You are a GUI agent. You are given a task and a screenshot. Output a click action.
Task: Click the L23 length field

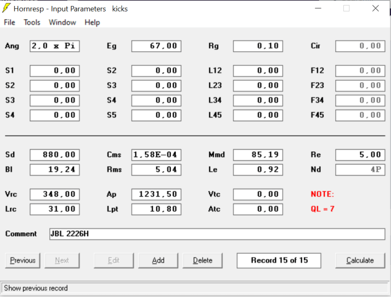tap(258, 85)
